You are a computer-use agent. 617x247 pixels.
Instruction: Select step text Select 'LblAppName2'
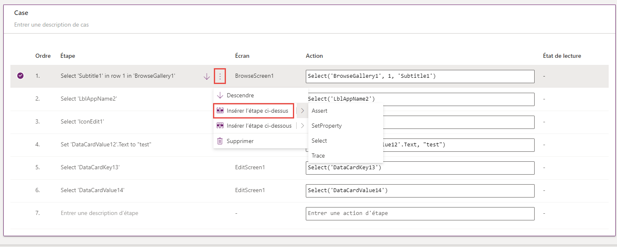pos(89,99)
